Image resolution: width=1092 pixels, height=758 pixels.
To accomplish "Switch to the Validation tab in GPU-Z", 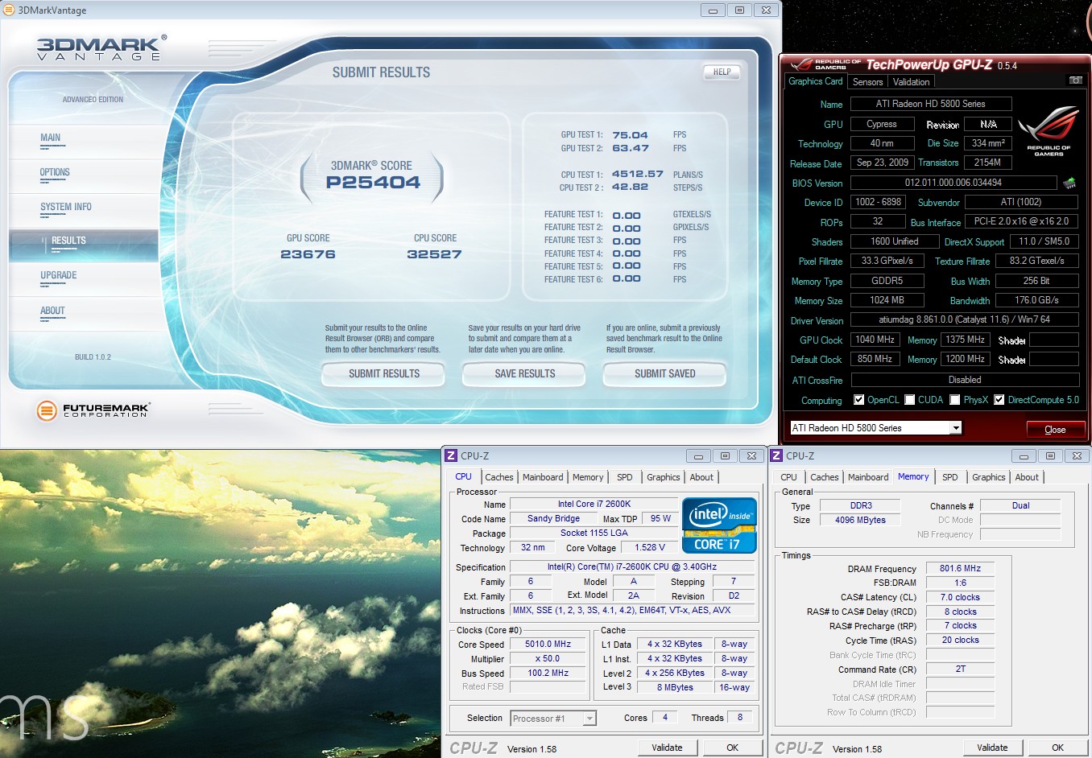I will click(x=911, y=82).
